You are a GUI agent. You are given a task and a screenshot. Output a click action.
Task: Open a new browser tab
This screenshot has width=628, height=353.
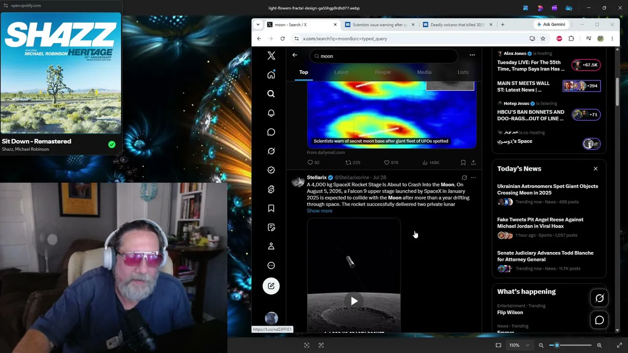pyautogui.click(x=502, y=25)
